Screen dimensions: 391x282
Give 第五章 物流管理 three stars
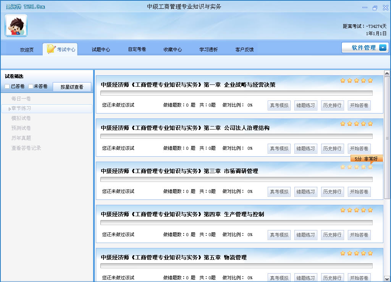pos(357,253)
